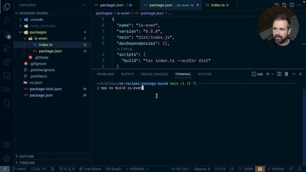
Task: Click Spaces: 8 indentation setting
Action: point(202,169)
